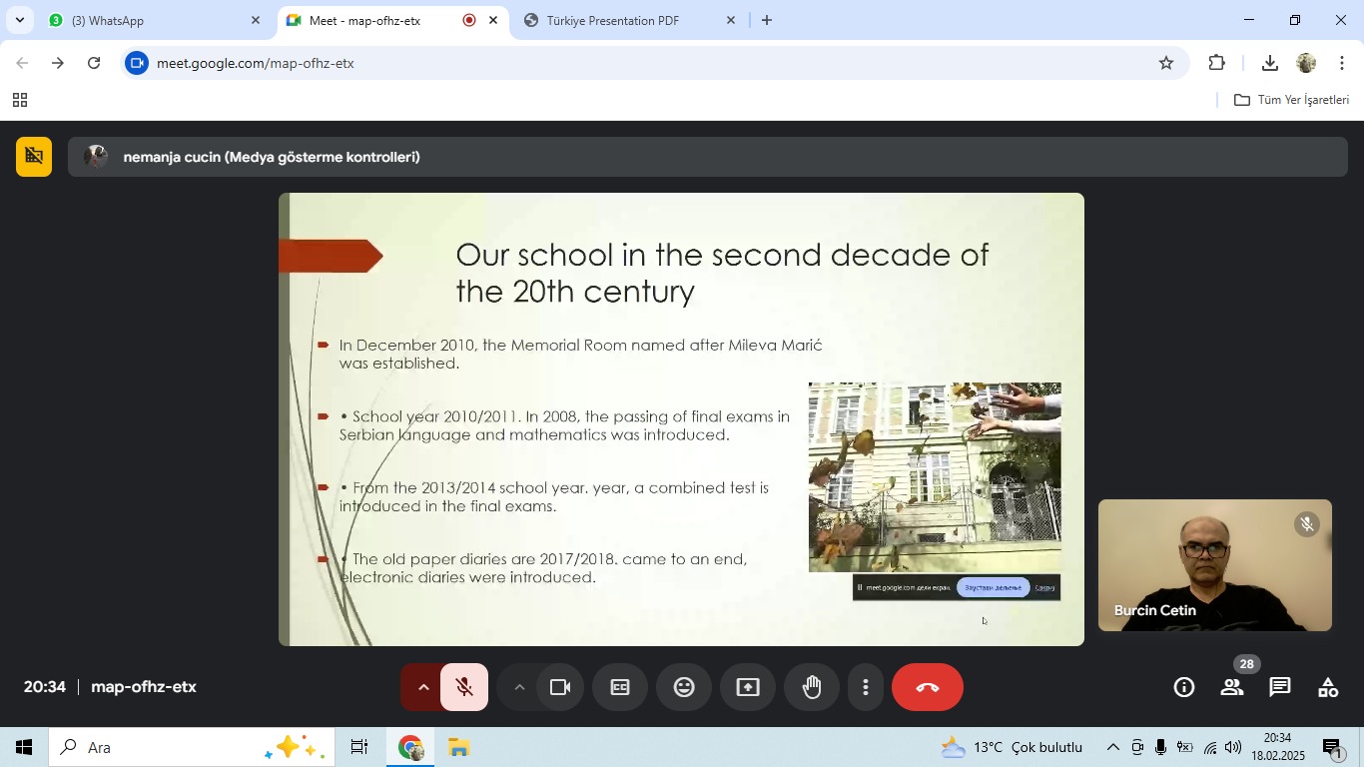The width and height of the screenshot is (1364, 767).
Task: Switch to the WhatsApp tab
Action: point(150,20)
